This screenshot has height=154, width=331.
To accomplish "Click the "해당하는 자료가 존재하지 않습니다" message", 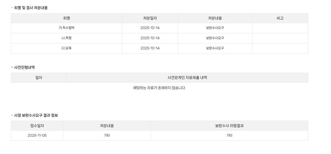I will coord(159,88).
